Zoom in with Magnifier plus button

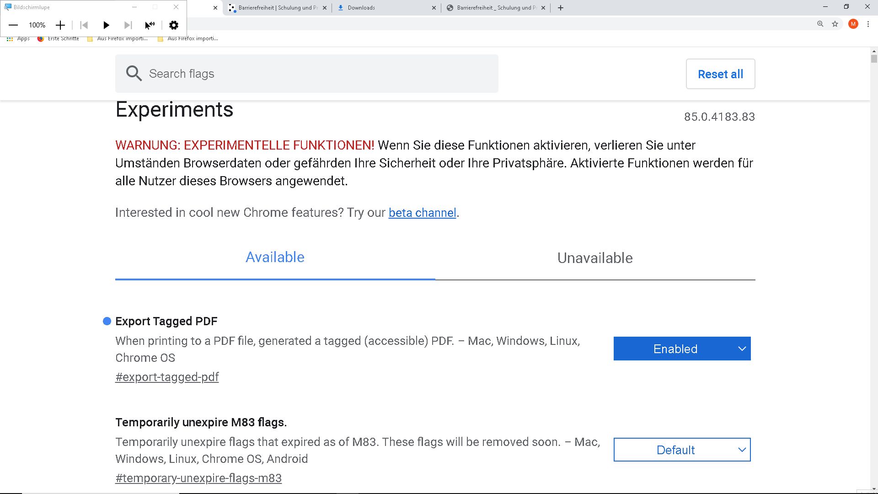point(60,25)
